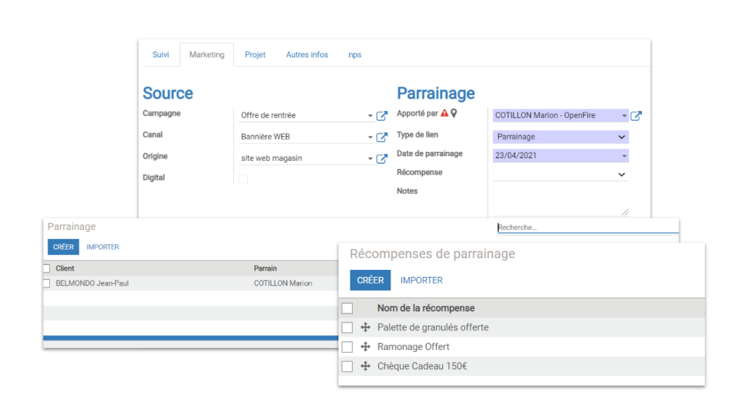Click drag handle of Palette de granulés offerte
Viewport: 748px width, 416px height.
click(x=365, y=327)
